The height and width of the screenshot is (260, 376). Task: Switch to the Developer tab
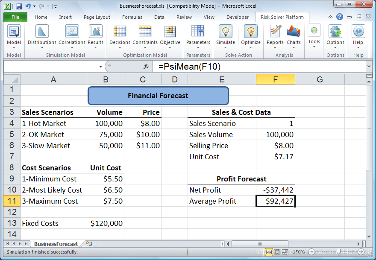(x=238, y=17)
